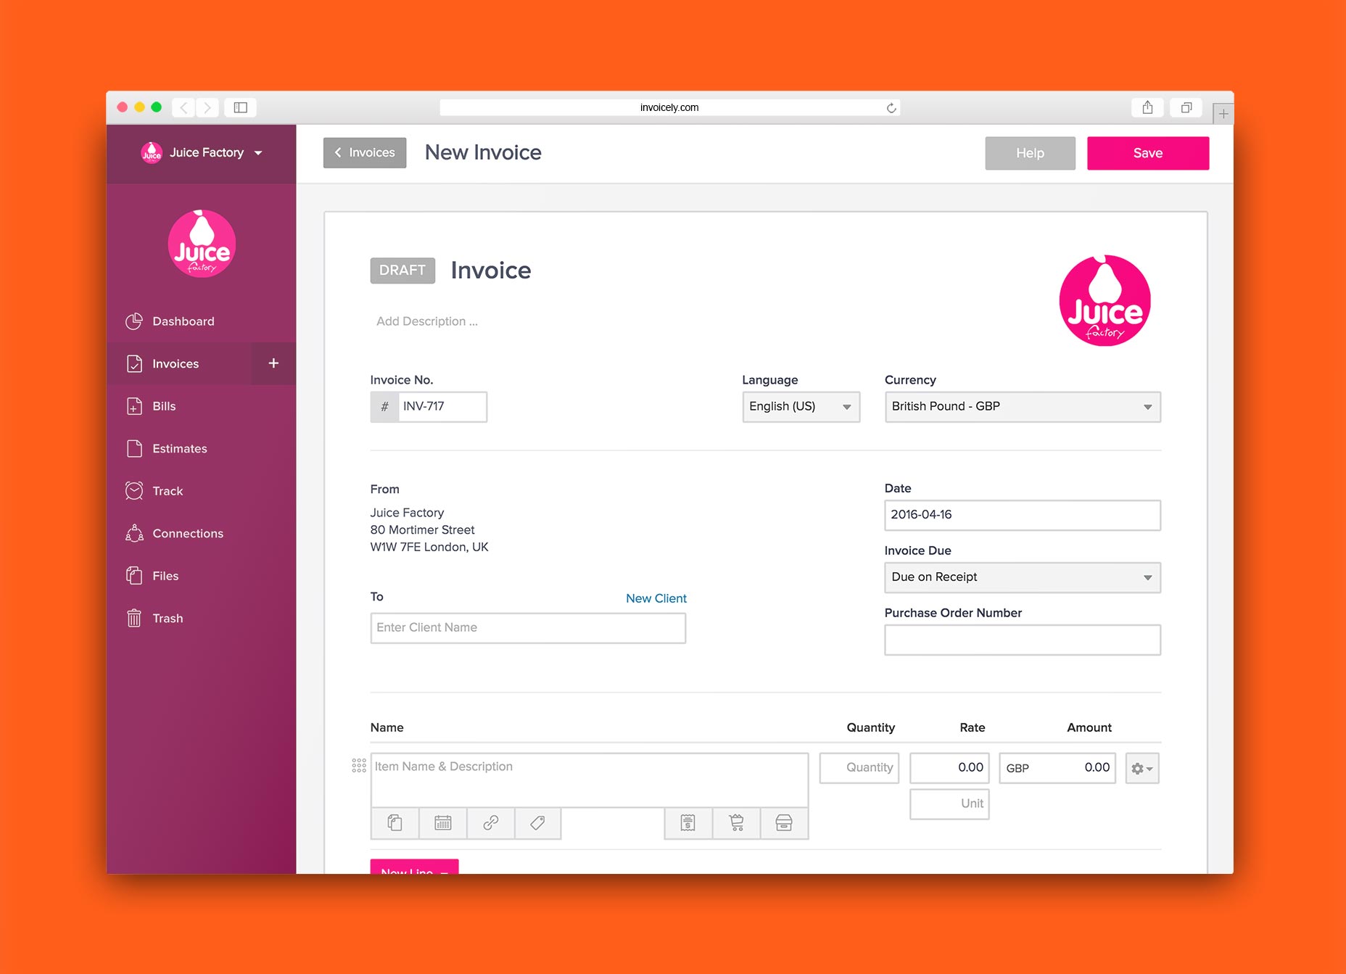Click the page reload icon in address bar
This screenshot has width=1346, height=974.
click(x=891, y=108)
